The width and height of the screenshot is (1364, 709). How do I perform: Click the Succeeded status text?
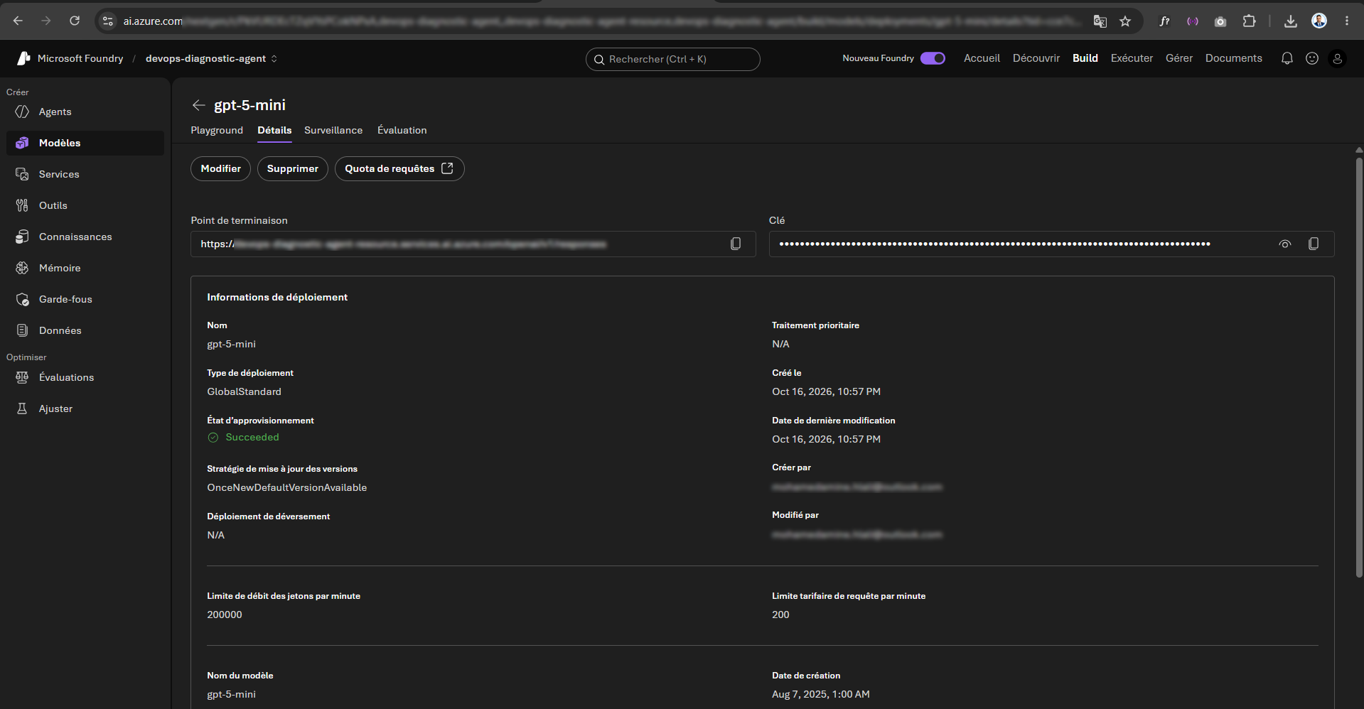[x=252, y=437]
